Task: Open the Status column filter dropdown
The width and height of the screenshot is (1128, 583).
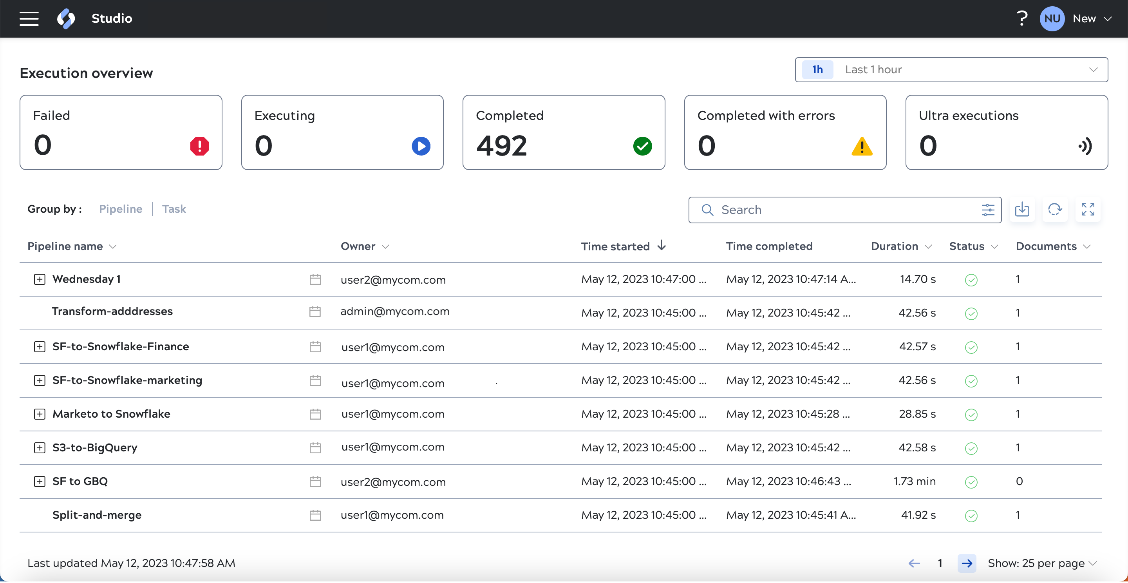Action: point(994,246)
